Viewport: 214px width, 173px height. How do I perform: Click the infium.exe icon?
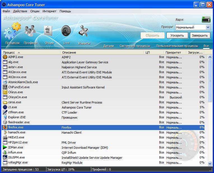[5, 152]
